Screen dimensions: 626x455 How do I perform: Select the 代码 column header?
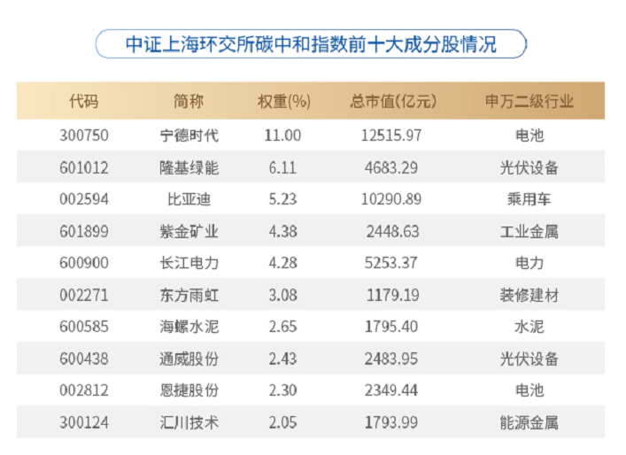click(84, 101)
